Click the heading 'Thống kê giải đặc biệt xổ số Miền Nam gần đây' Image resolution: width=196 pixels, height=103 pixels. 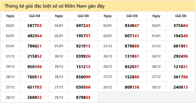55,6
